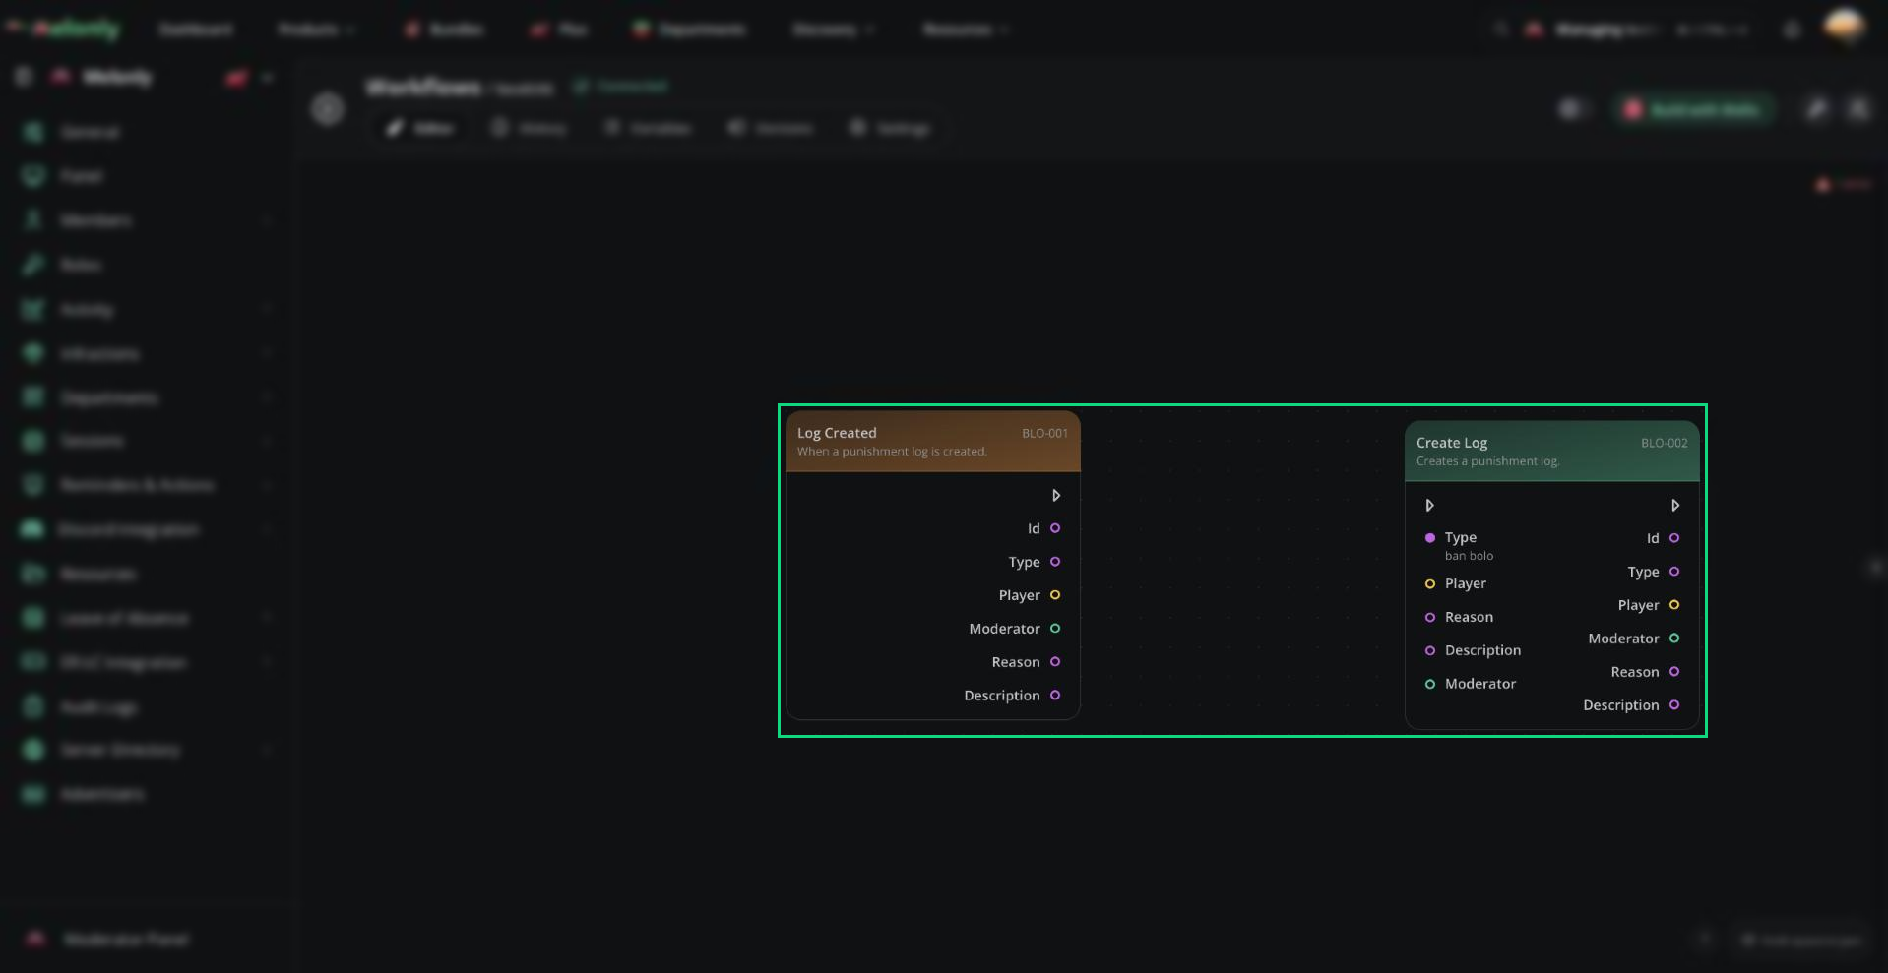
Task: Click the Reason input port on Create Log
Action: 1430,618
